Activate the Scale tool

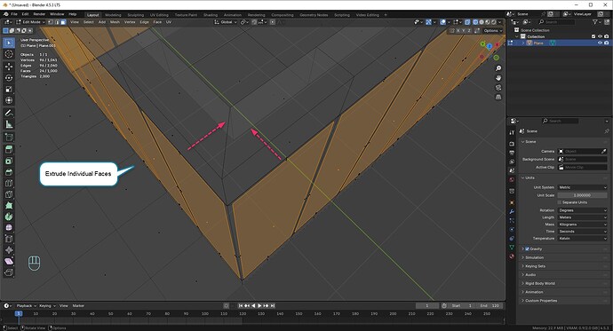point(9,89)
